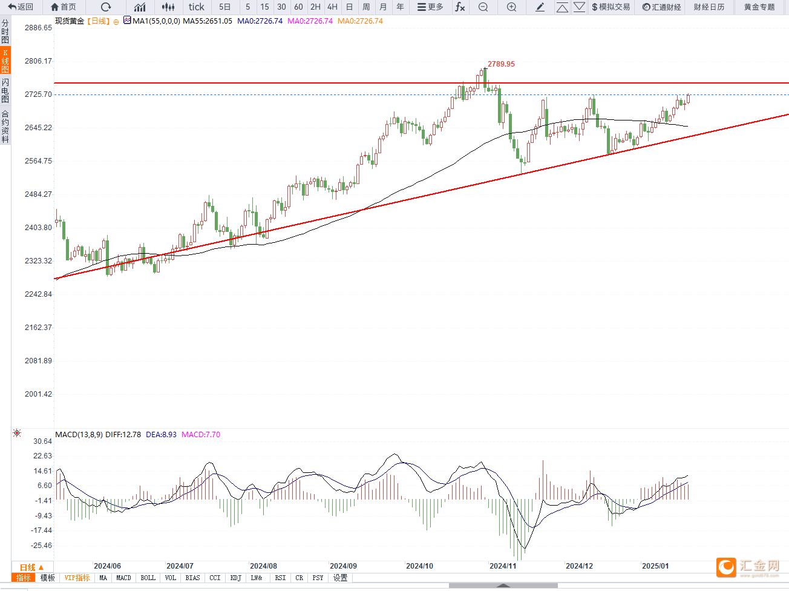Select the 周 weekly timeframe
Image resolution: width=789 pixels, height=591 pixels.
point(366,7)
